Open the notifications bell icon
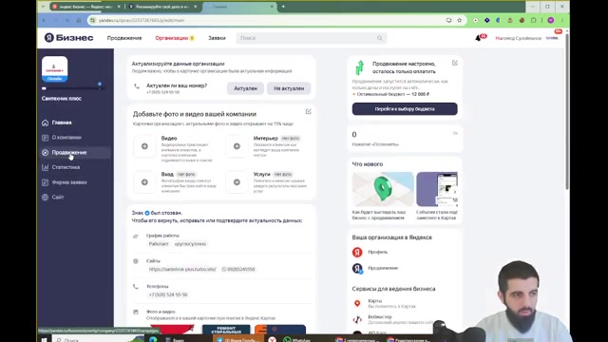 tap(478, 38)
